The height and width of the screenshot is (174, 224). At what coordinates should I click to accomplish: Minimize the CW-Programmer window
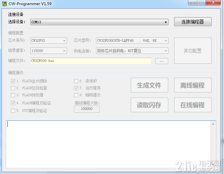193,3
